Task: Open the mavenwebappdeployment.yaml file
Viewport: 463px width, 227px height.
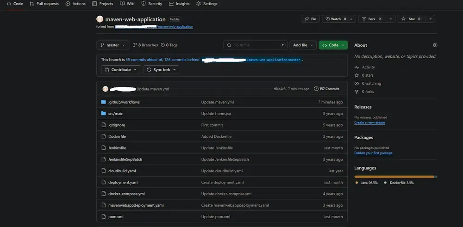Action: click(136, 205)
